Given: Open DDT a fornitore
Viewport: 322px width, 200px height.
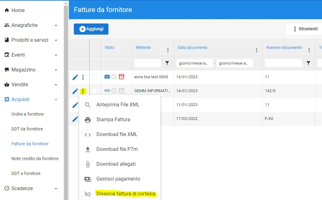Looking at the screenshot, I should pyautogui.click(x=26, y=173).
